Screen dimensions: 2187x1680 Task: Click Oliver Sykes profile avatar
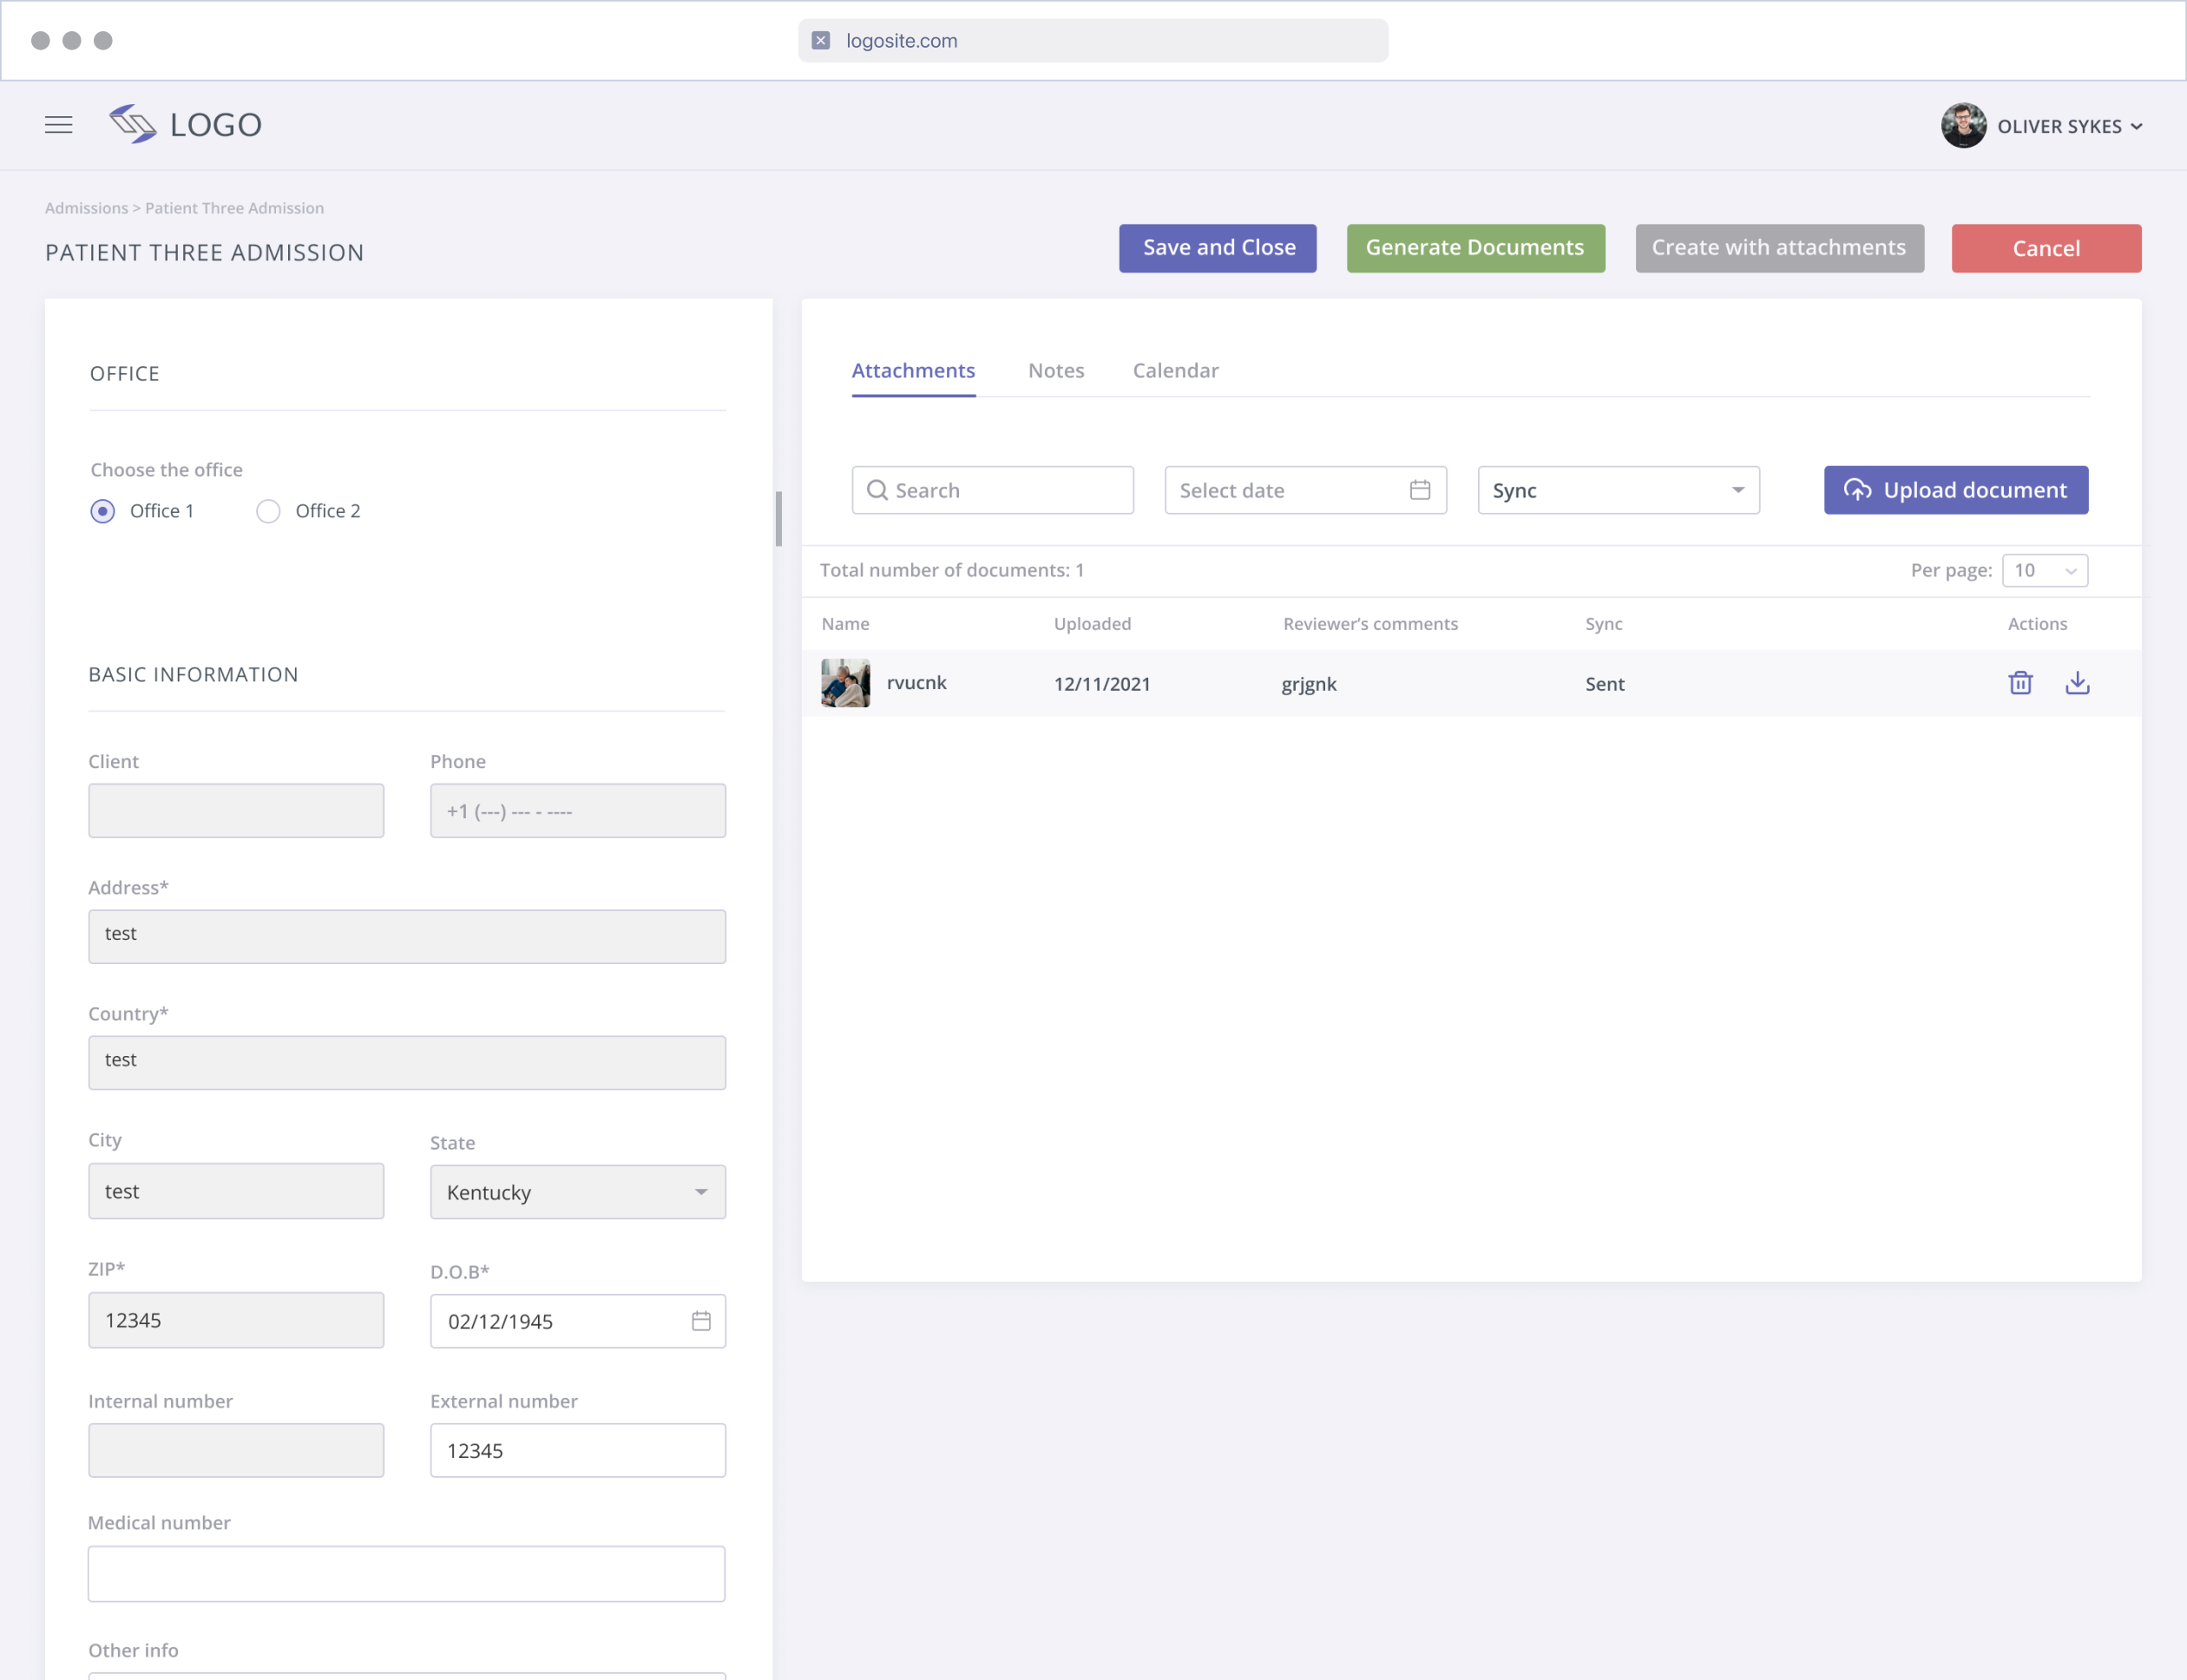click(1963, 126)
